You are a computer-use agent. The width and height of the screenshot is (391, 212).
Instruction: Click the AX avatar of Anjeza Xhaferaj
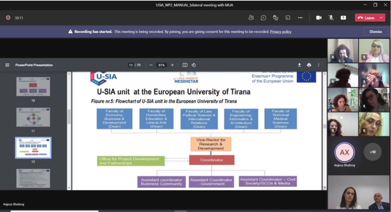pos(344,152)
